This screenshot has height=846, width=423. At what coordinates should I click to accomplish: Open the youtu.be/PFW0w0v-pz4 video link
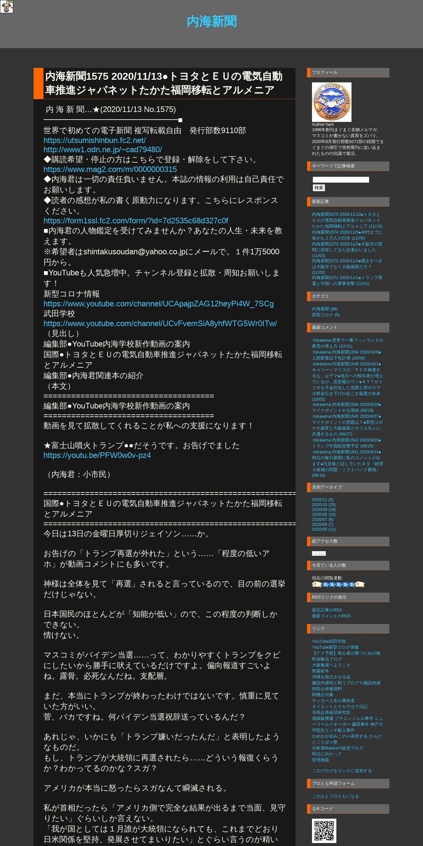point(97,455)
